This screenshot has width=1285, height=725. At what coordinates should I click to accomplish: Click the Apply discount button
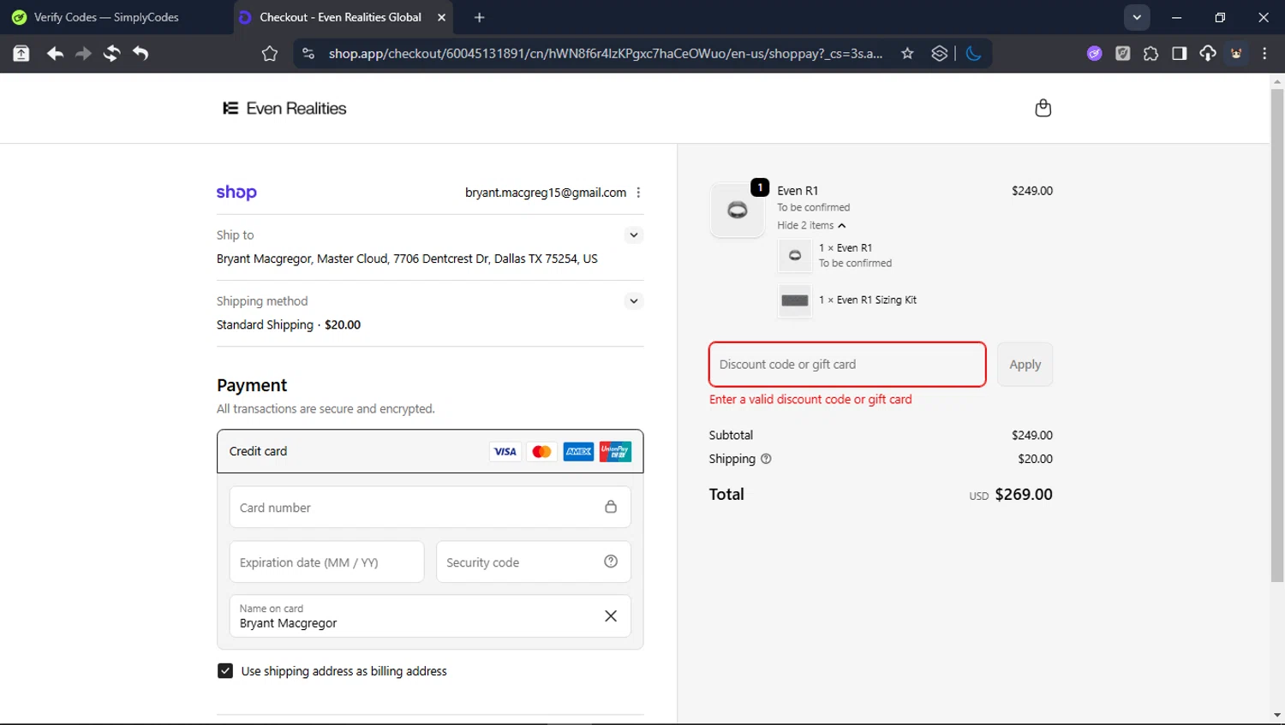[x=1025, y=365]
